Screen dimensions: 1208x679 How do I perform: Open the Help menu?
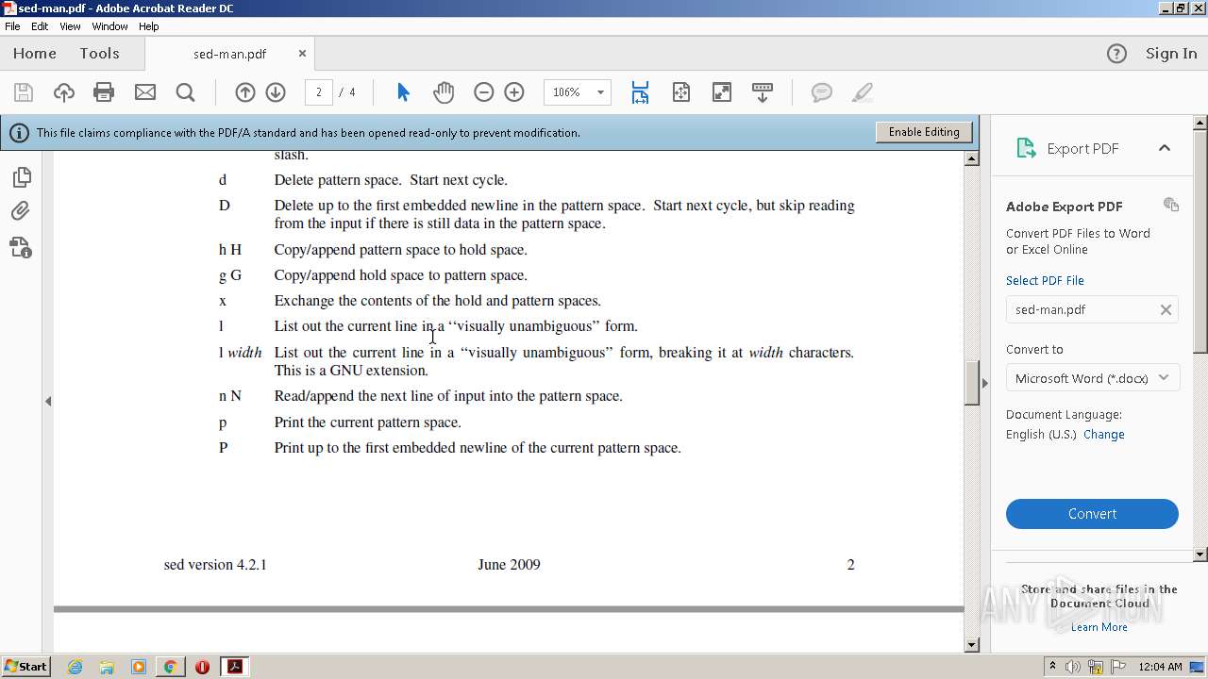point(149,26)
